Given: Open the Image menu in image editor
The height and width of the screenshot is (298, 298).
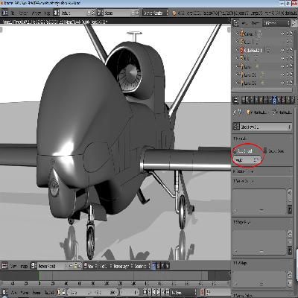Looking at the screenshot, I should coord(25,266).
